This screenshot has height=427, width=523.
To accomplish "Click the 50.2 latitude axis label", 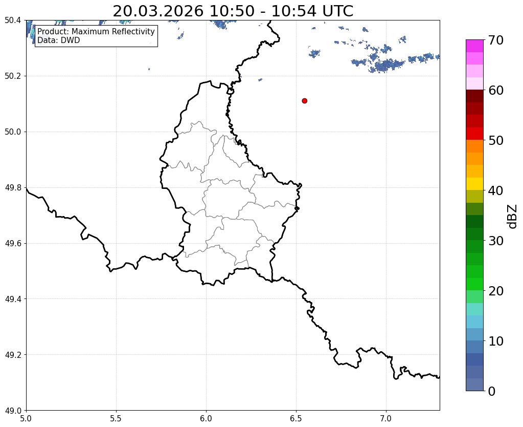I will coord(13,76).
